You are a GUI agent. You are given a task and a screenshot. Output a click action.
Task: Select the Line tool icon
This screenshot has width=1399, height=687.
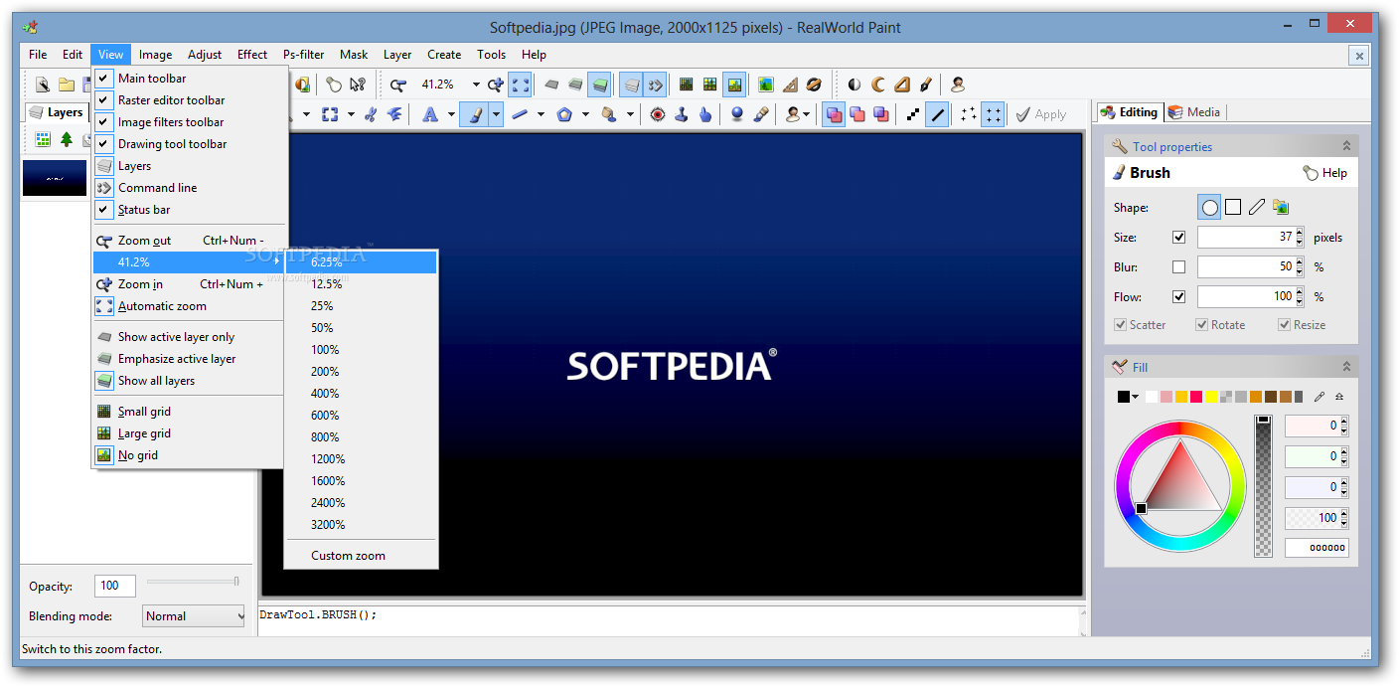pyautogui.click(x=520, y=114)
